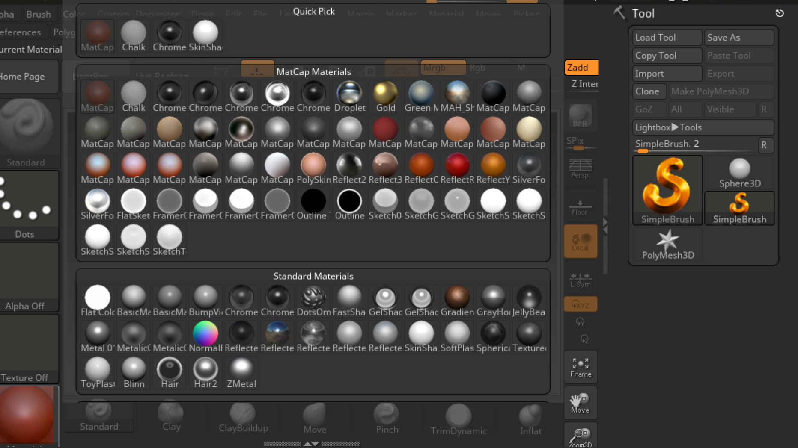Click the Copy Tool button
Image resolution: width=798 pixels, height=448 pixels.
667,55
